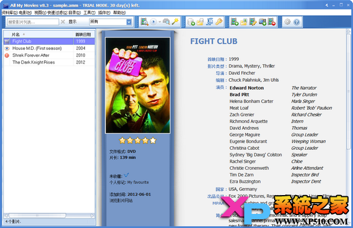Click the new database icon
This screenshot has width=353, height=228.
(x=191, y=22)
